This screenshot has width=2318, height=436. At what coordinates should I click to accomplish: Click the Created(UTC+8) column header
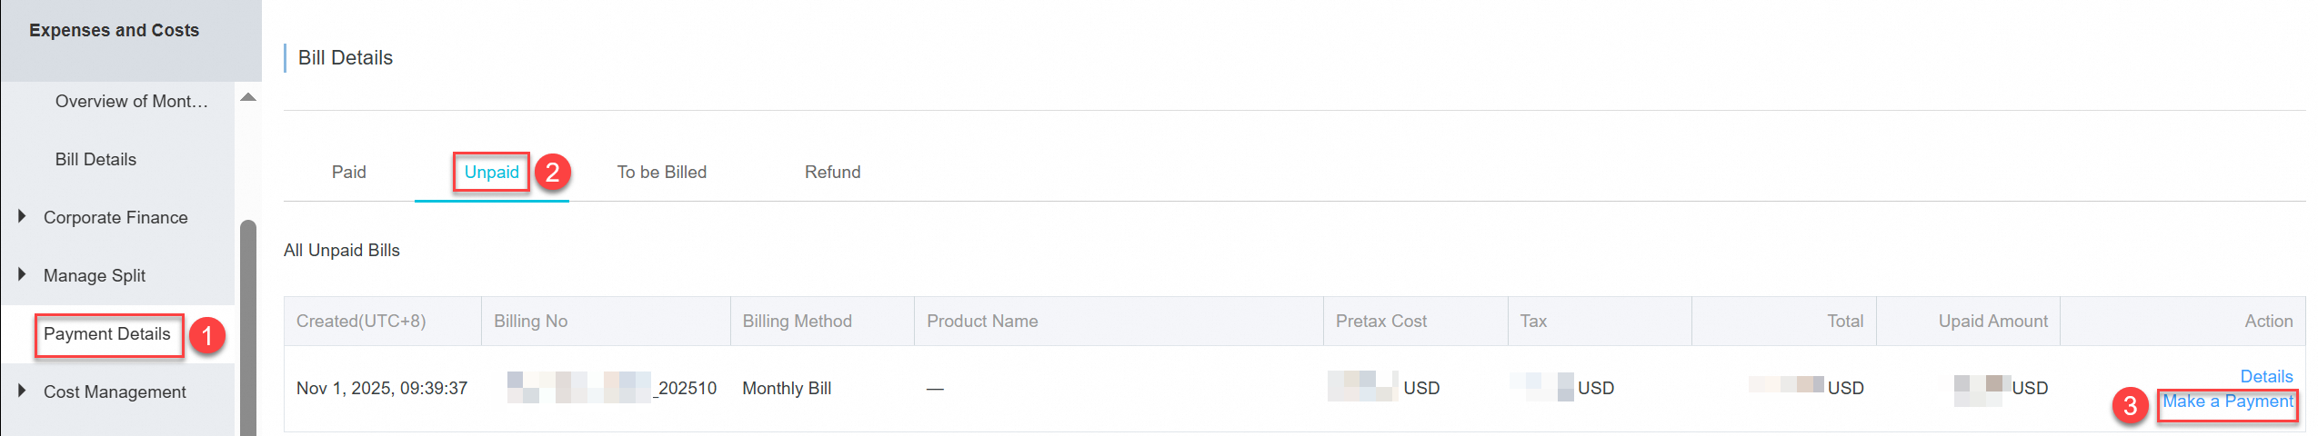click(x=361, y=321)
